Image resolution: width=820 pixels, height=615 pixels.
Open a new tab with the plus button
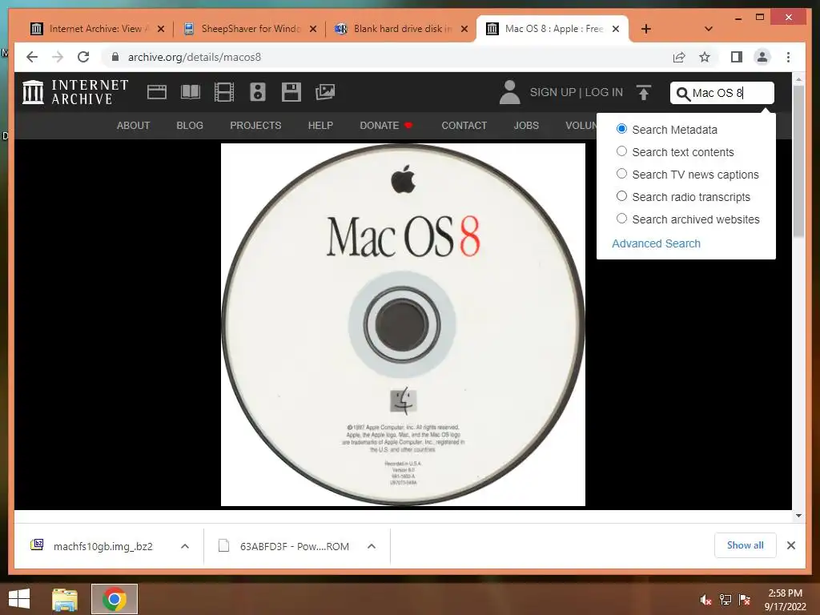646,29
